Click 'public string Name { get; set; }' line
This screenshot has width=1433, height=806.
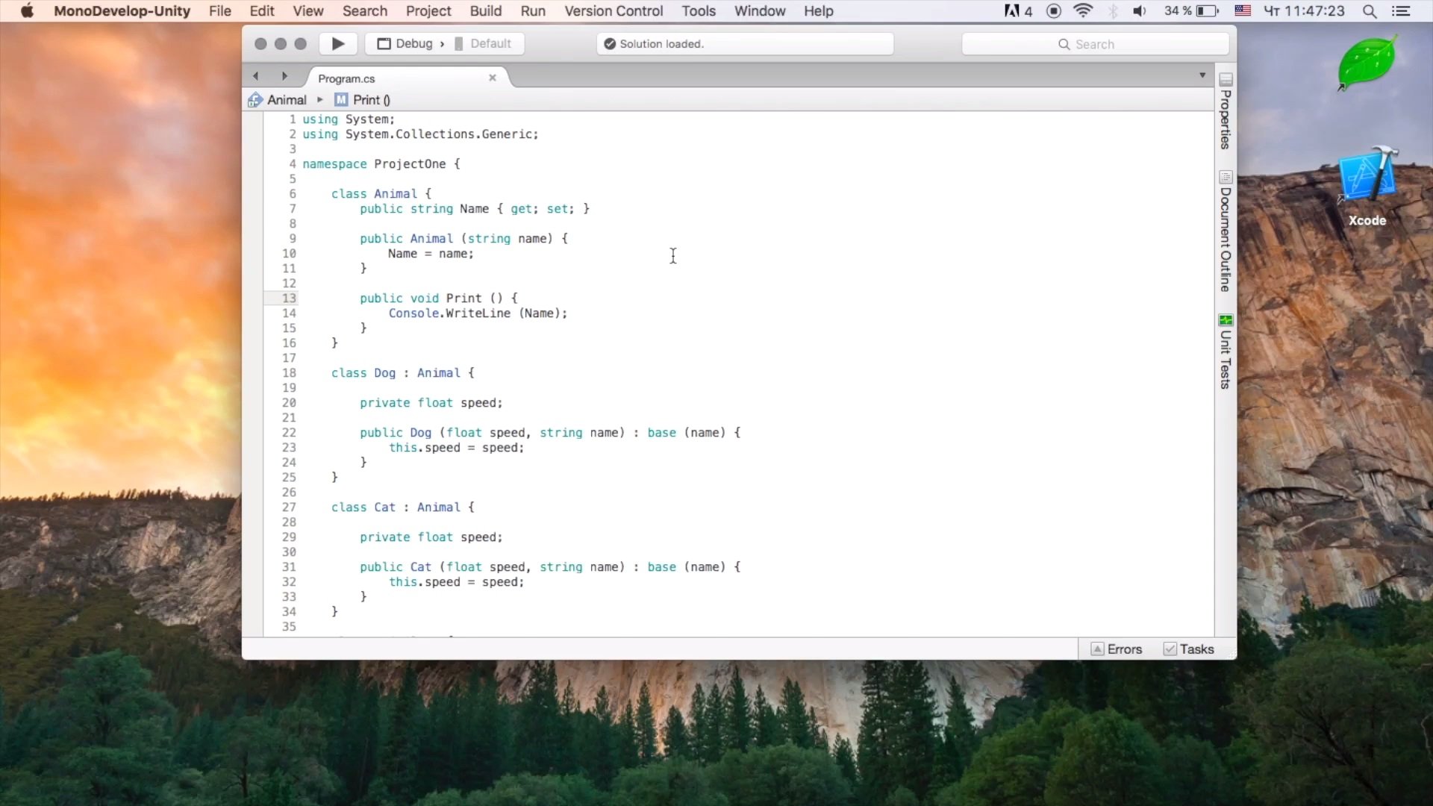click(x=475, y=209)
